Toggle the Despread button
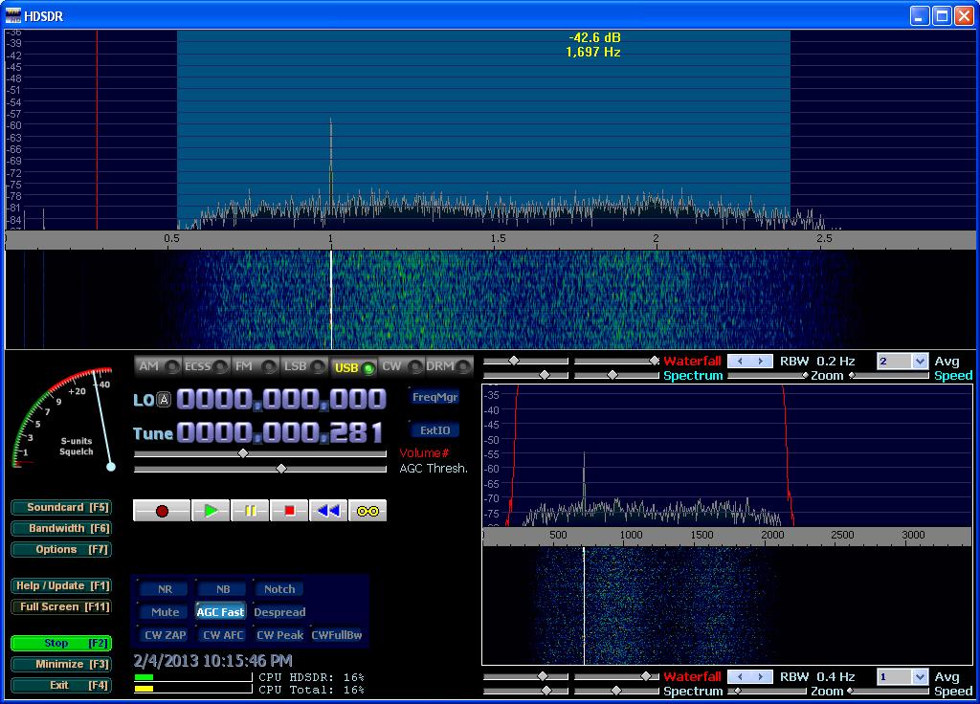This screenshot has height=704, width=980. 279,612
